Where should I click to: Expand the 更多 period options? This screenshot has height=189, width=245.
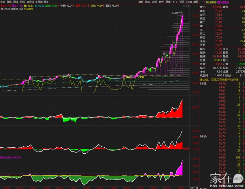click(x=47, y=2)
